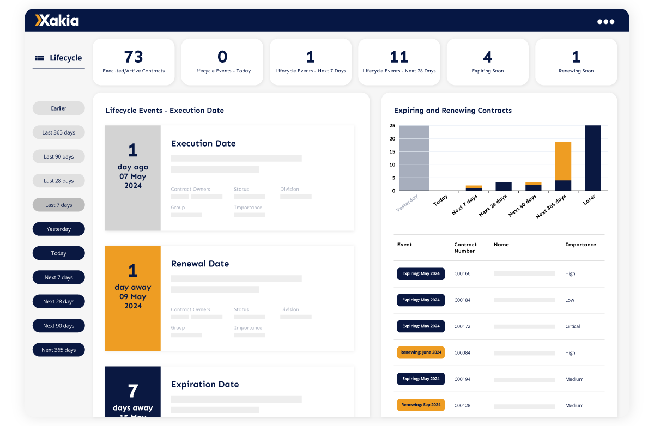This screenshot has width=654, height=426.
Task: Click the Critical importance value
Action: point(573,326)
